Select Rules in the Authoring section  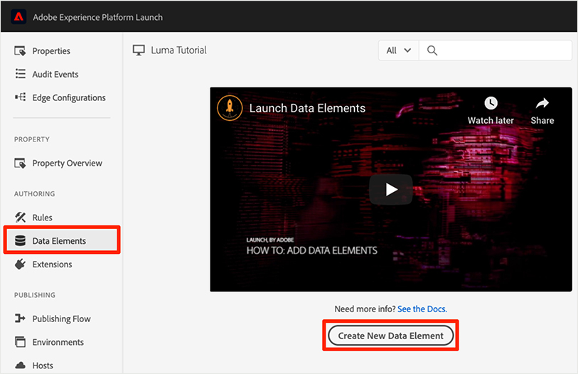(43, 218)
